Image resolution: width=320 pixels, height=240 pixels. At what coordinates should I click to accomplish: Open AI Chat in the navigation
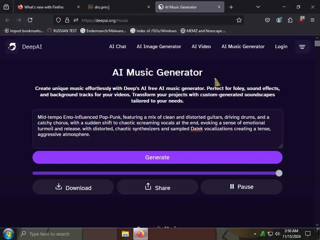(117, 47)
